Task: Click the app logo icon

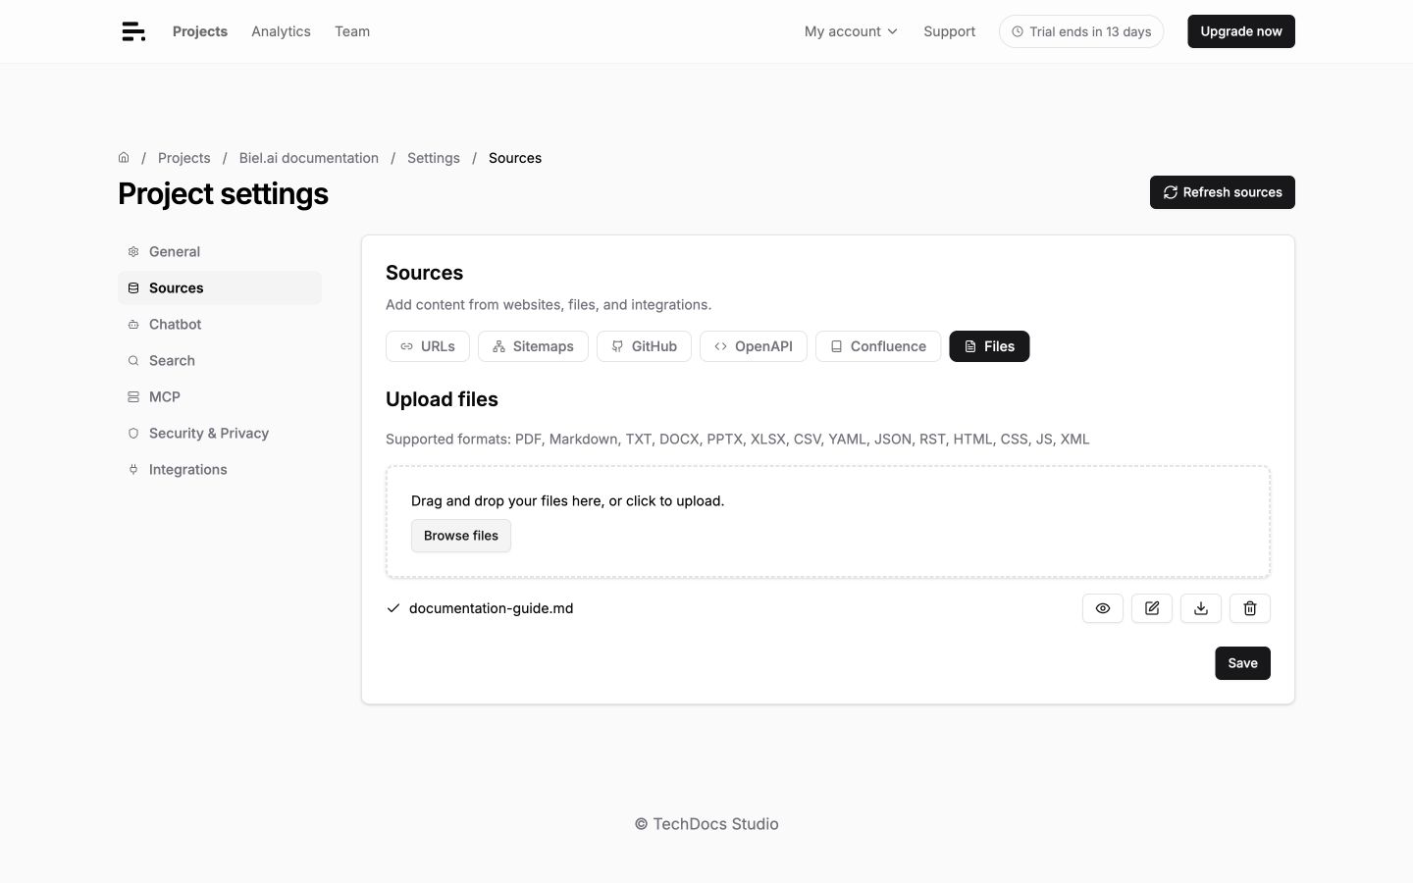Action: [x=133, y=31]
